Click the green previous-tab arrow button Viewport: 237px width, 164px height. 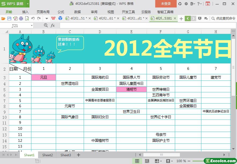(x=188, y=18)
